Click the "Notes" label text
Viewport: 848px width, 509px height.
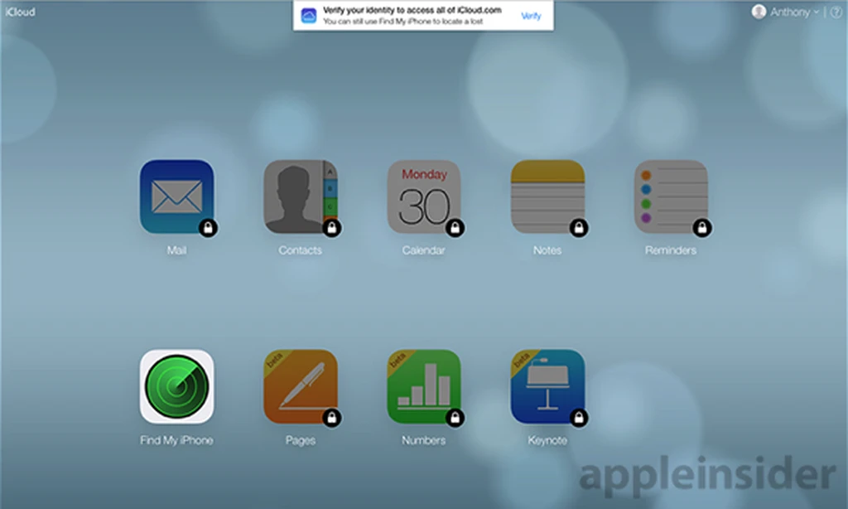point(547,250)
